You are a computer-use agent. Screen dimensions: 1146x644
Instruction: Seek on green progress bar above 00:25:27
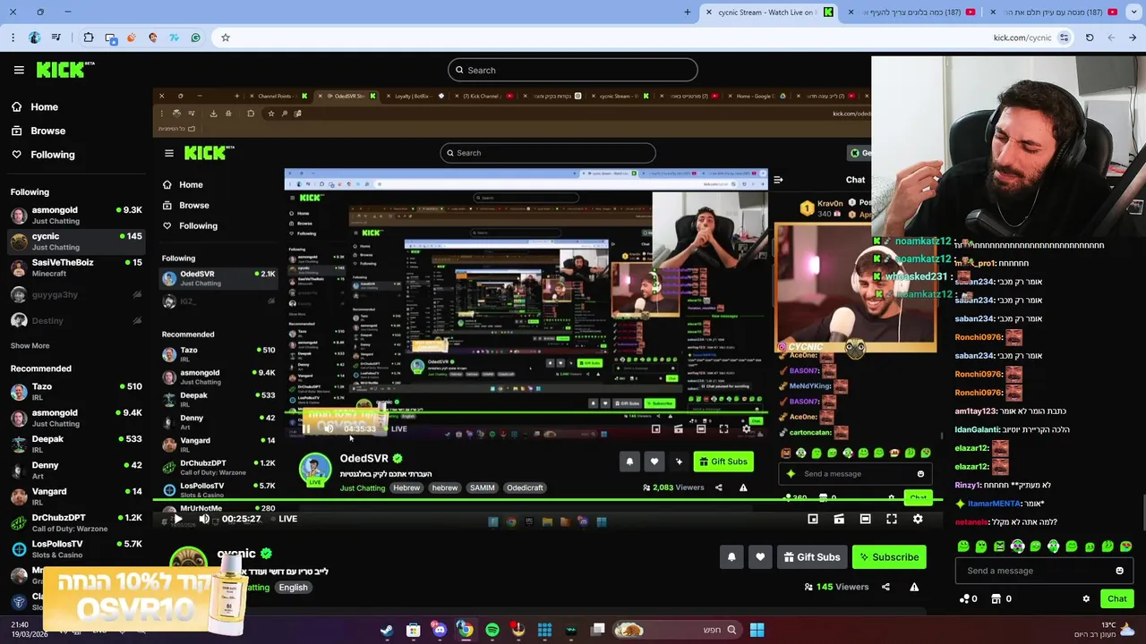coord(546,500)
